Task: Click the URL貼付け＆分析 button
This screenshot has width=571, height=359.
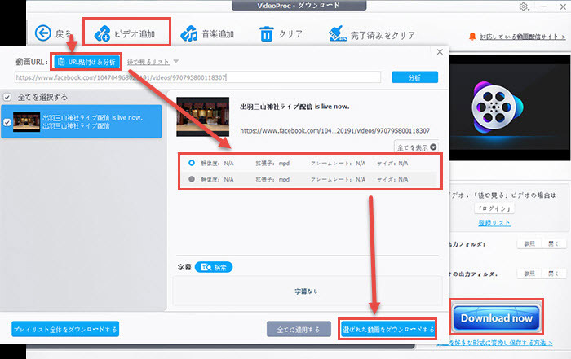Action: pos(86,62)
